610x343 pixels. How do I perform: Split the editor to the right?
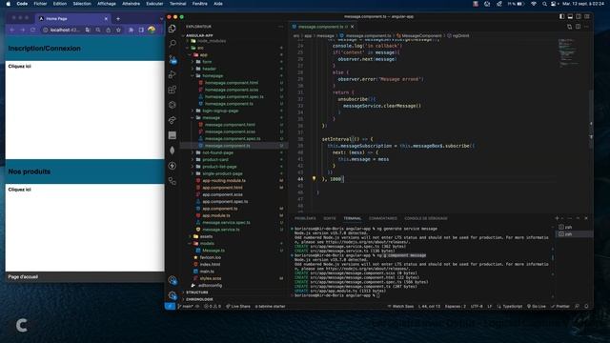[x=579, y=27]
